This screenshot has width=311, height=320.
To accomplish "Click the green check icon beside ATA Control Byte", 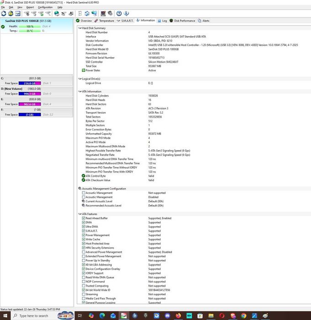I will pyautogui.click(x=83, y=176).
